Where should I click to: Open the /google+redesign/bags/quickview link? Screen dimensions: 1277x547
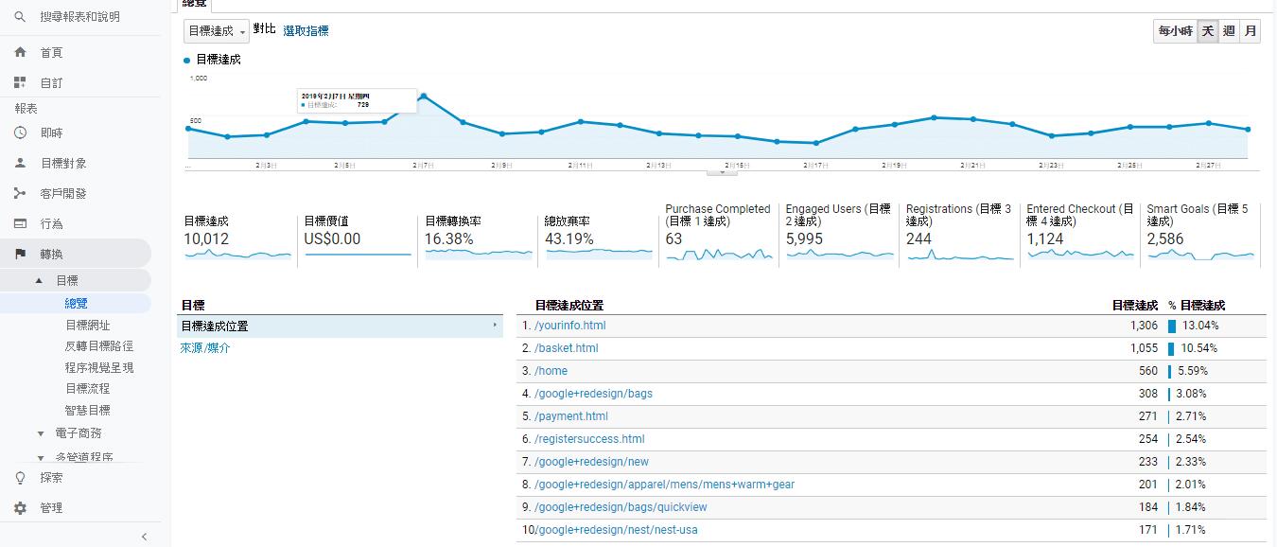(x=621, y=507)
